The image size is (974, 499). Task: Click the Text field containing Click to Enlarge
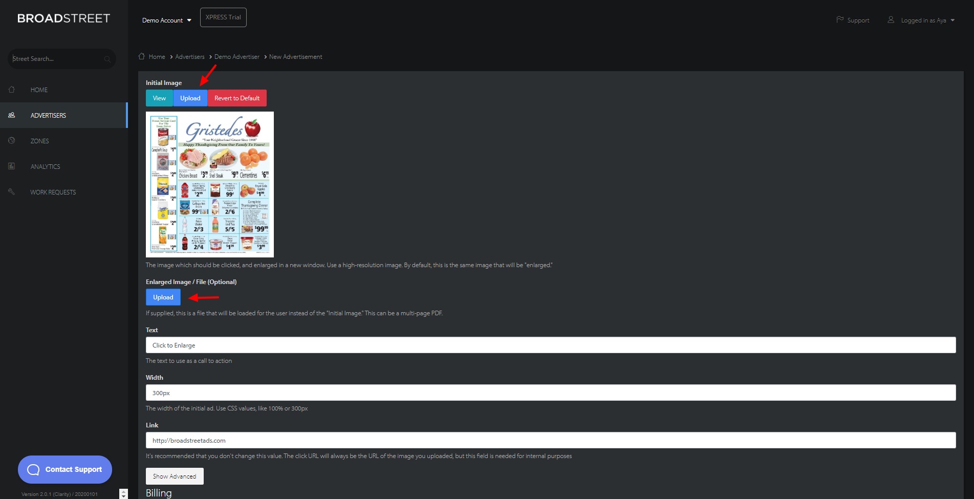pyautogui.click(x=551, y=345)
